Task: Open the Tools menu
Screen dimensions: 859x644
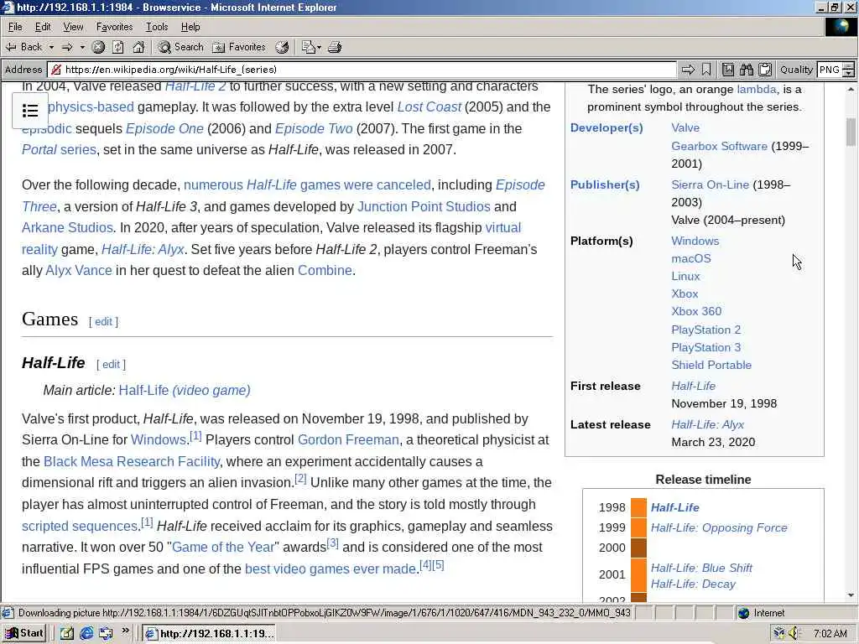Action: coord(157,26)
